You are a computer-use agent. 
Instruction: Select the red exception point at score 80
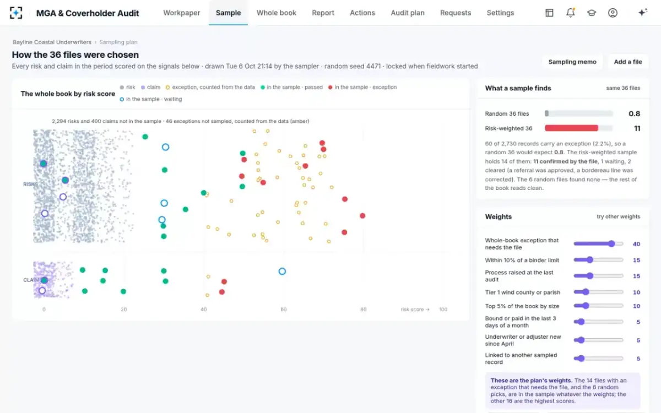(362, 216)
